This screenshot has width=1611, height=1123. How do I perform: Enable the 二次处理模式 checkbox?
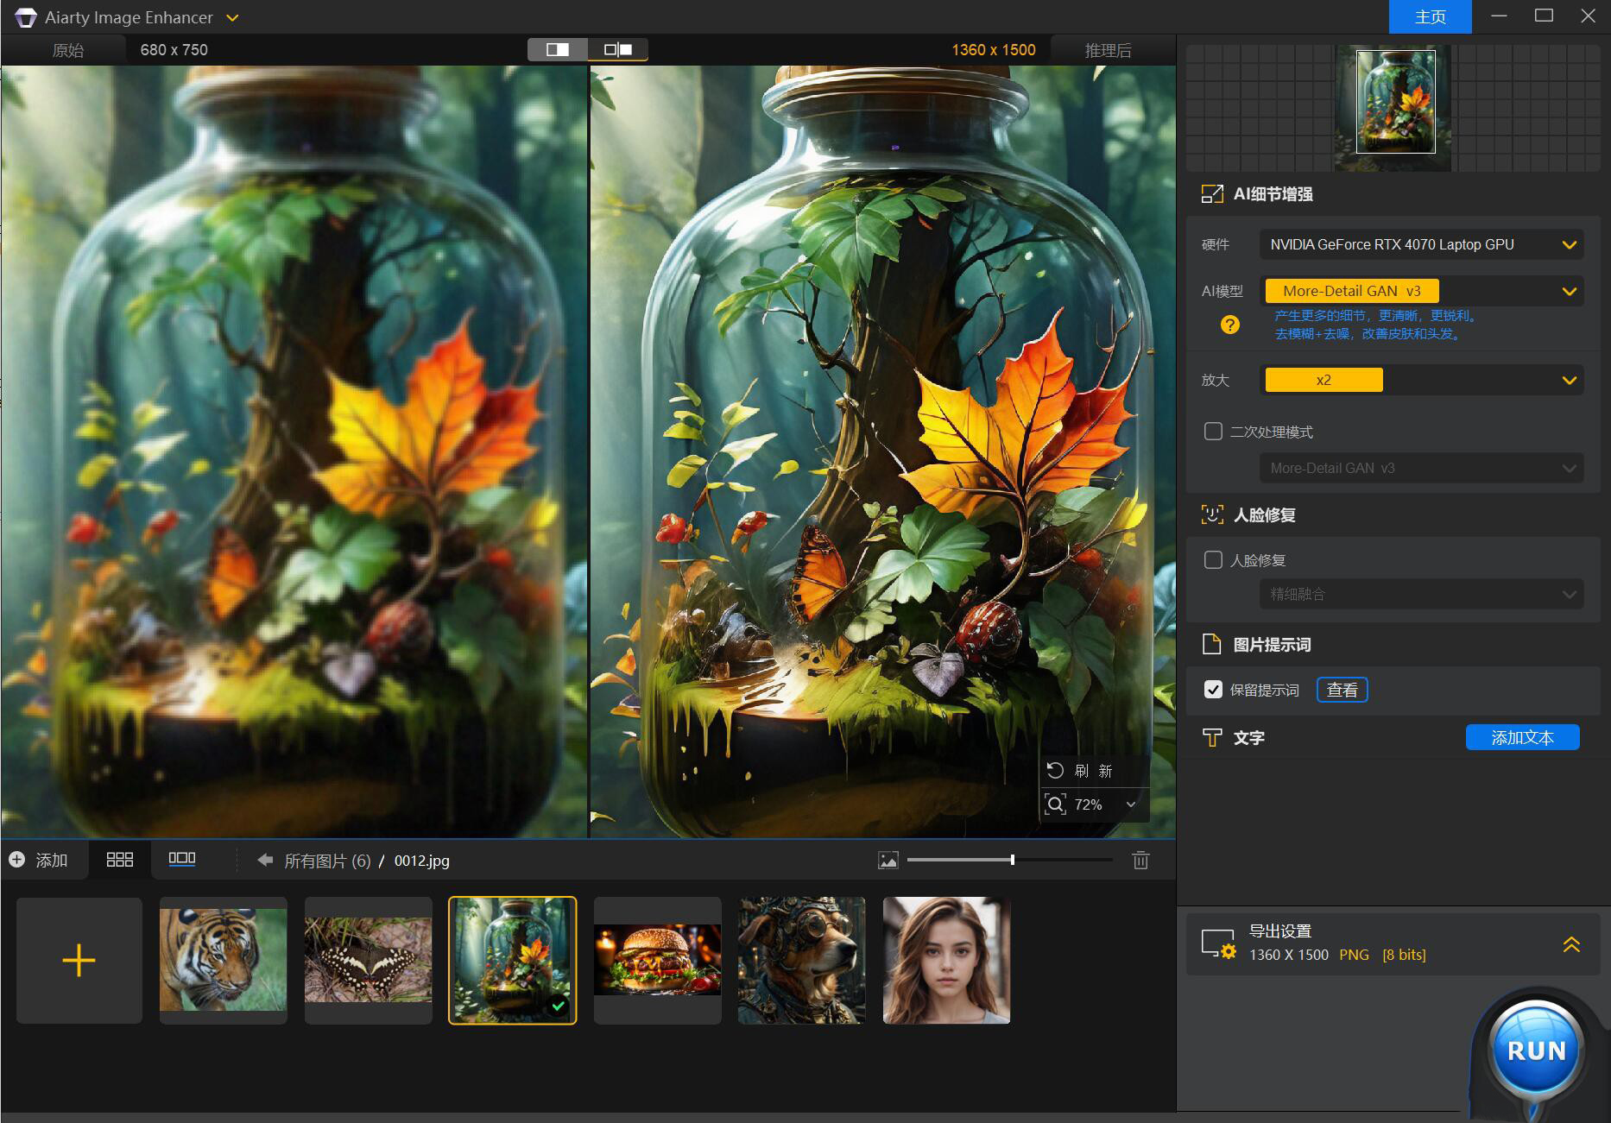[1213, 432]
